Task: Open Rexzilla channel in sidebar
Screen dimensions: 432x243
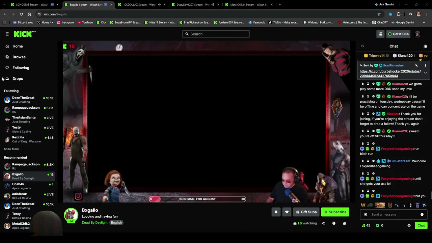Action: pos(29,139)
